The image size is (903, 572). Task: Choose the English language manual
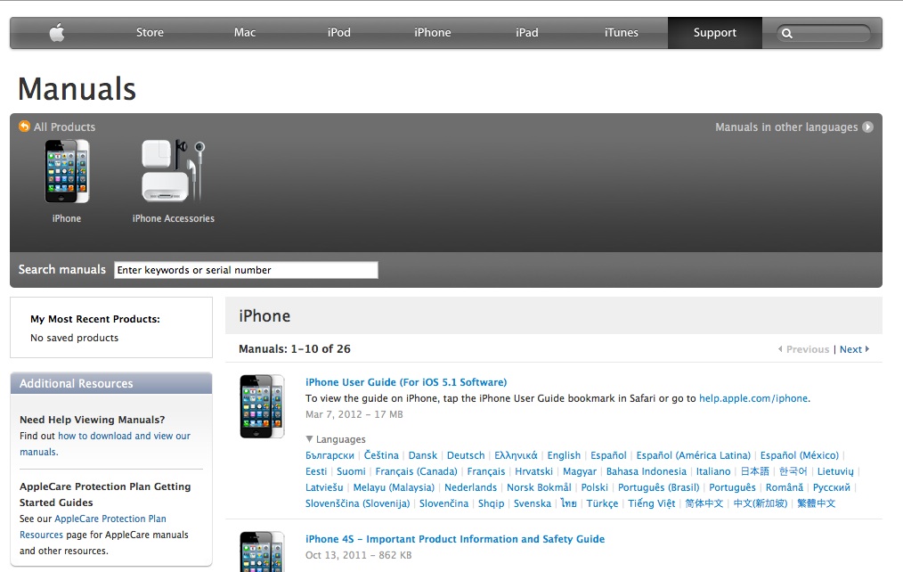[x=564, y=455]
